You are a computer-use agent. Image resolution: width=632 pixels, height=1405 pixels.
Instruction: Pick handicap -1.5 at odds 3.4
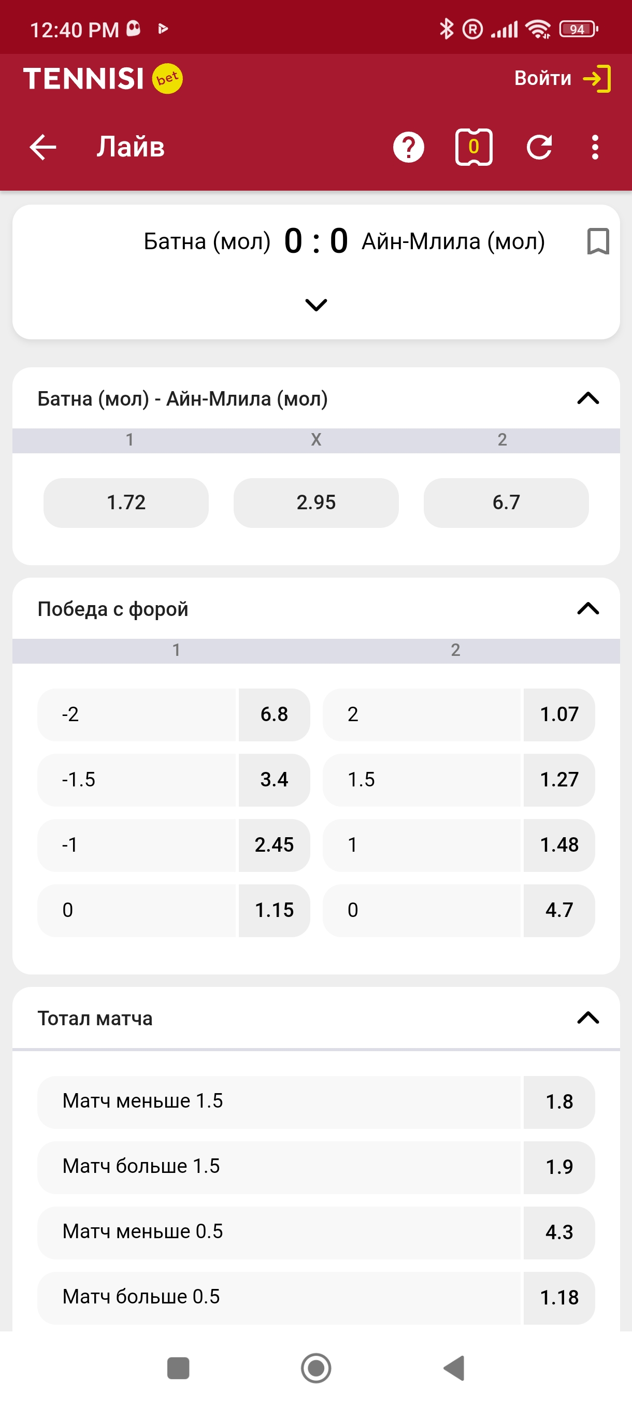(274, 779)
